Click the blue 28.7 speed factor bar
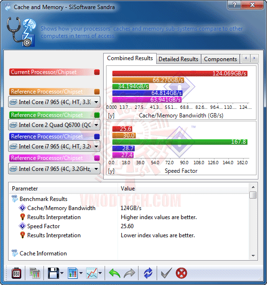Image resolution: width=267 pixels, height=285 pixels. [x=123, y=148]
